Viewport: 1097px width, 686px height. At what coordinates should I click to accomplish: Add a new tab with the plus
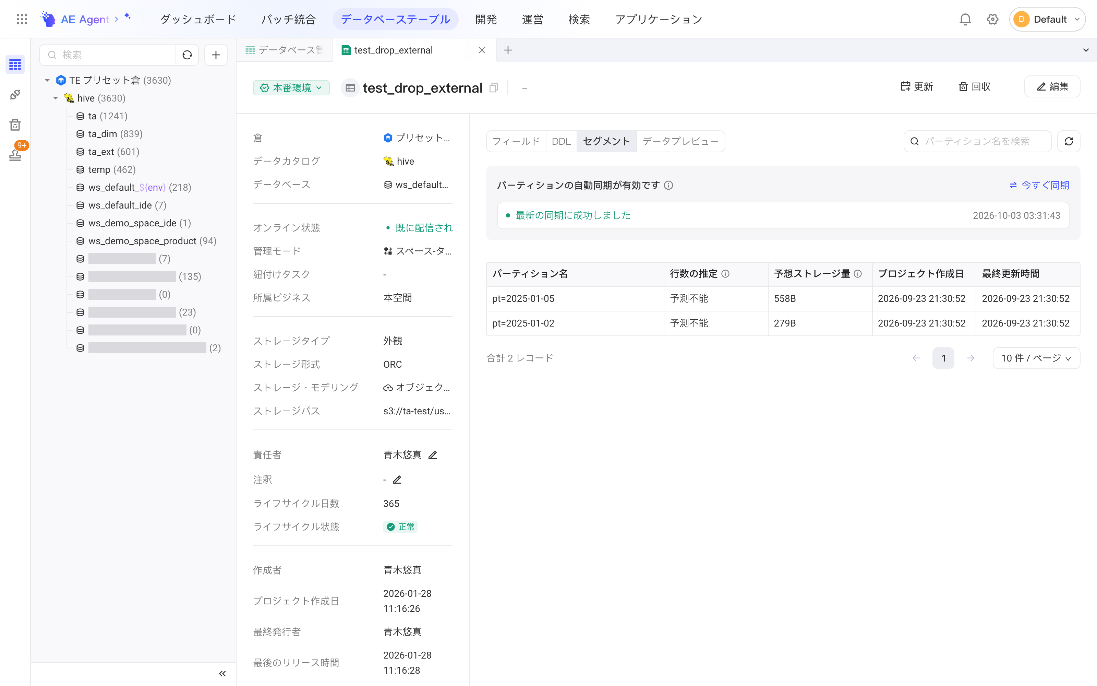tap(508, 50)
